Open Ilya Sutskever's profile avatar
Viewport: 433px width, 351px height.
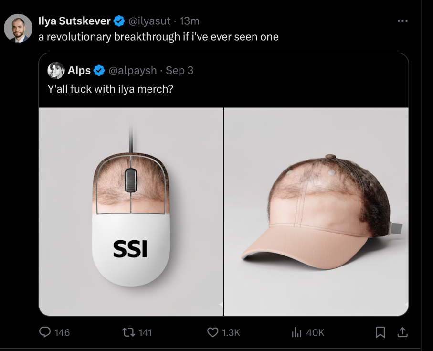pos(18,29)
